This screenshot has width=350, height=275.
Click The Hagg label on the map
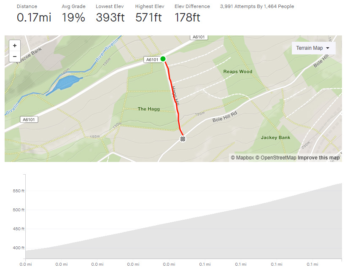tap(149, 109)
